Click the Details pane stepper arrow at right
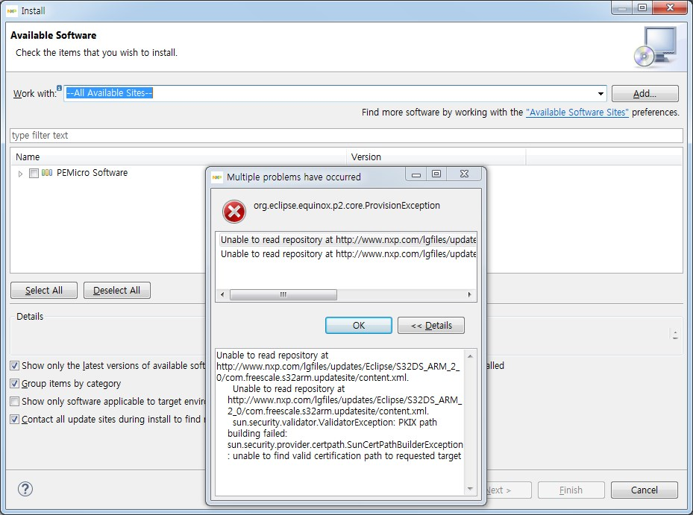The height and width of the screenshot is (515, 693). point(675,335)
